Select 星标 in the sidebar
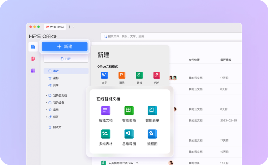 pos(56,78)
